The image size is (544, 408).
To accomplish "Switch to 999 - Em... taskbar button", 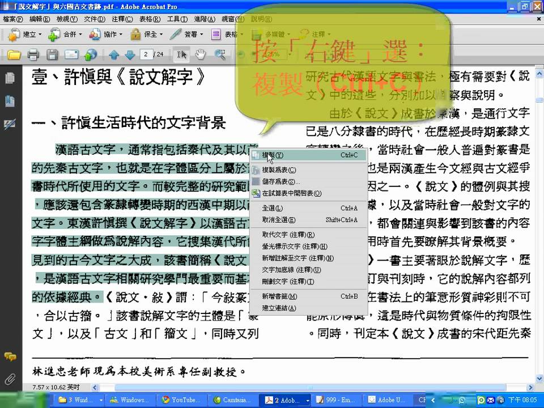I will click(337, 400).
